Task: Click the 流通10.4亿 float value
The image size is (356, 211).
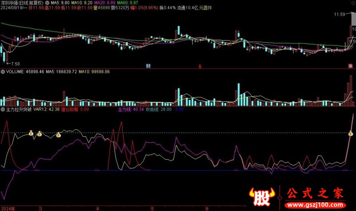Action: (x=187, y=8)
